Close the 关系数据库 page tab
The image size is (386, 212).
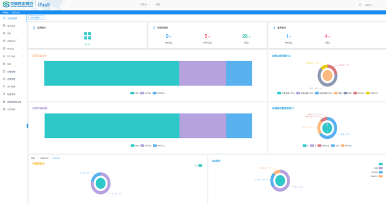(x=41, y=18)
